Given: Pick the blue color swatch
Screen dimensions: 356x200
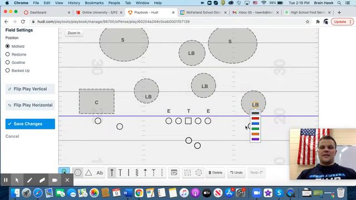Looking at the screenshot, I should click(255, 123).
